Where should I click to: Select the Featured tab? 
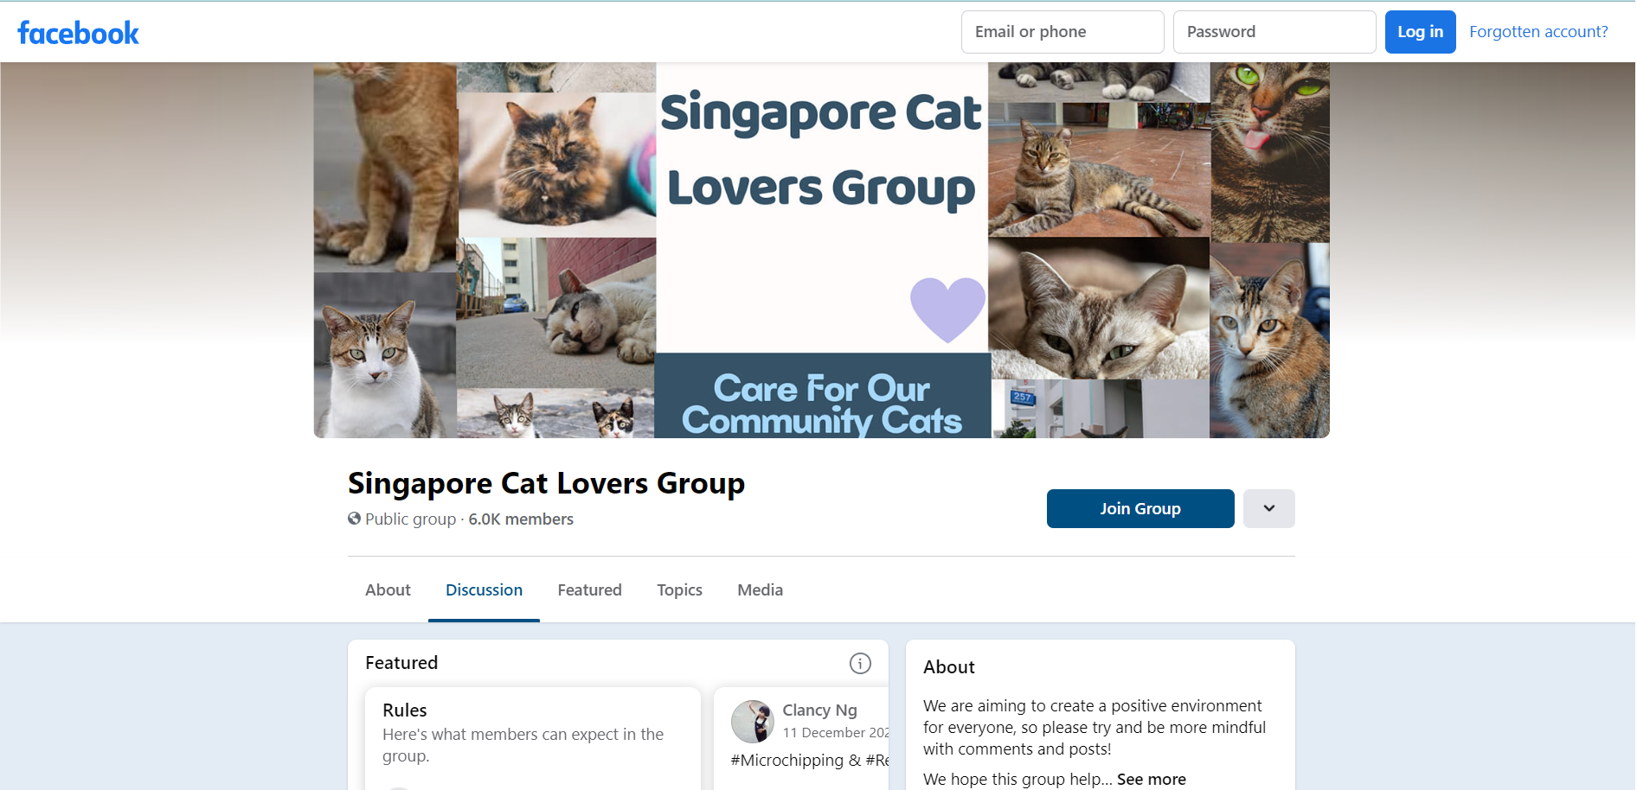click(589, 589)
